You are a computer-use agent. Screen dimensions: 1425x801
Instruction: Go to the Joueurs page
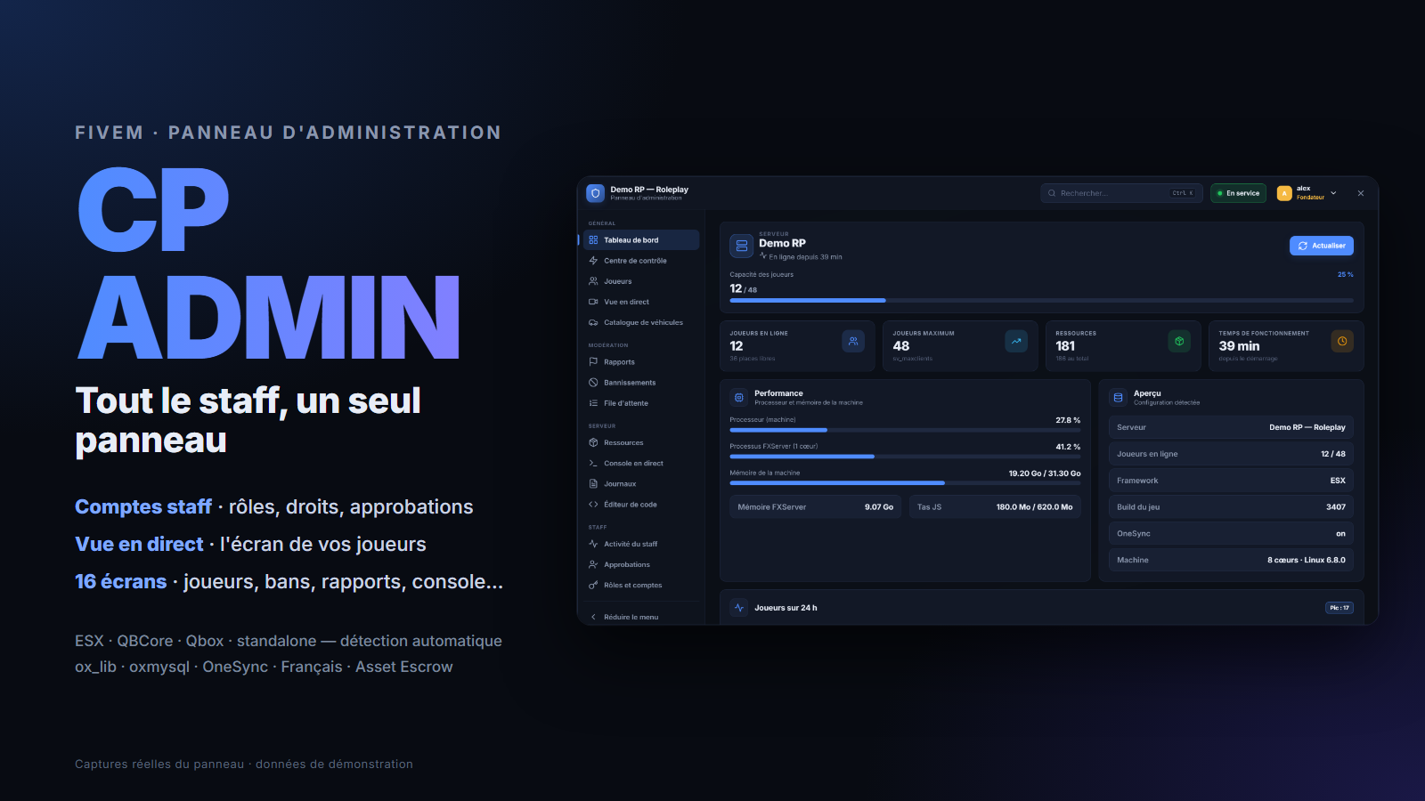pos(641,281)
